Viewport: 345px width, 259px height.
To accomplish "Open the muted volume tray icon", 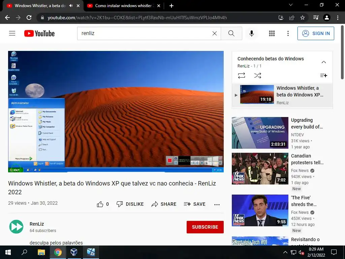I will (x=301, y=252).
